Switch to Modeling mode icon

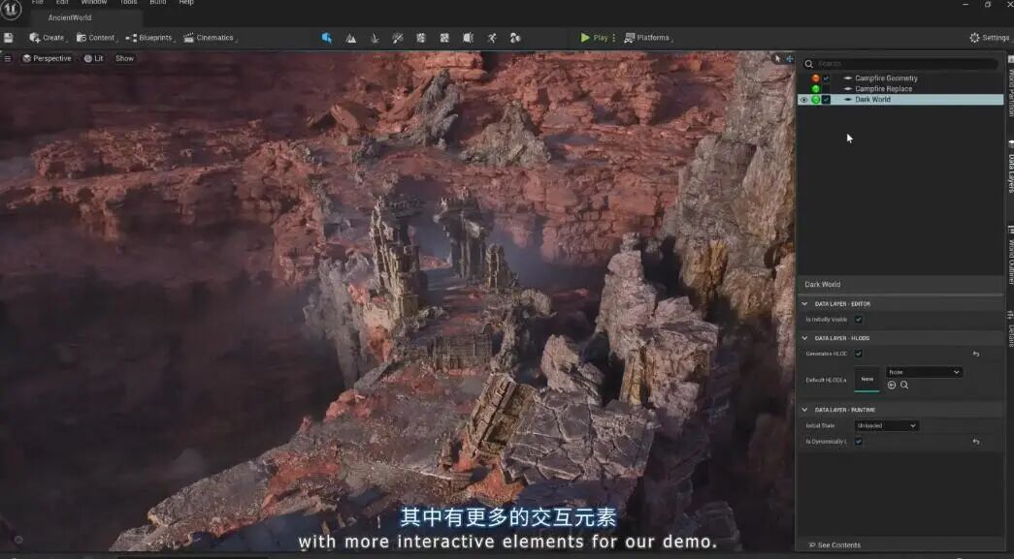coord(421,38)
